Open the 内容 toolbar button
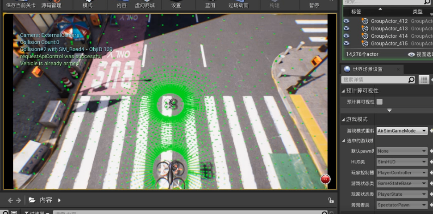 click(121, 5)
